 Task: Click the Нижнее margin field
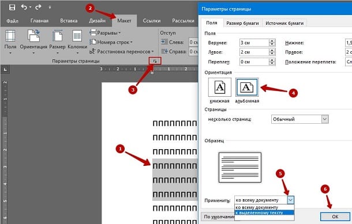point(349,43)
